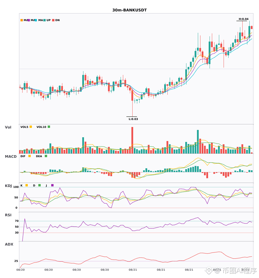259x278 pixels.
Task: Click the red DN legend swatch
Action: (53, 20)
